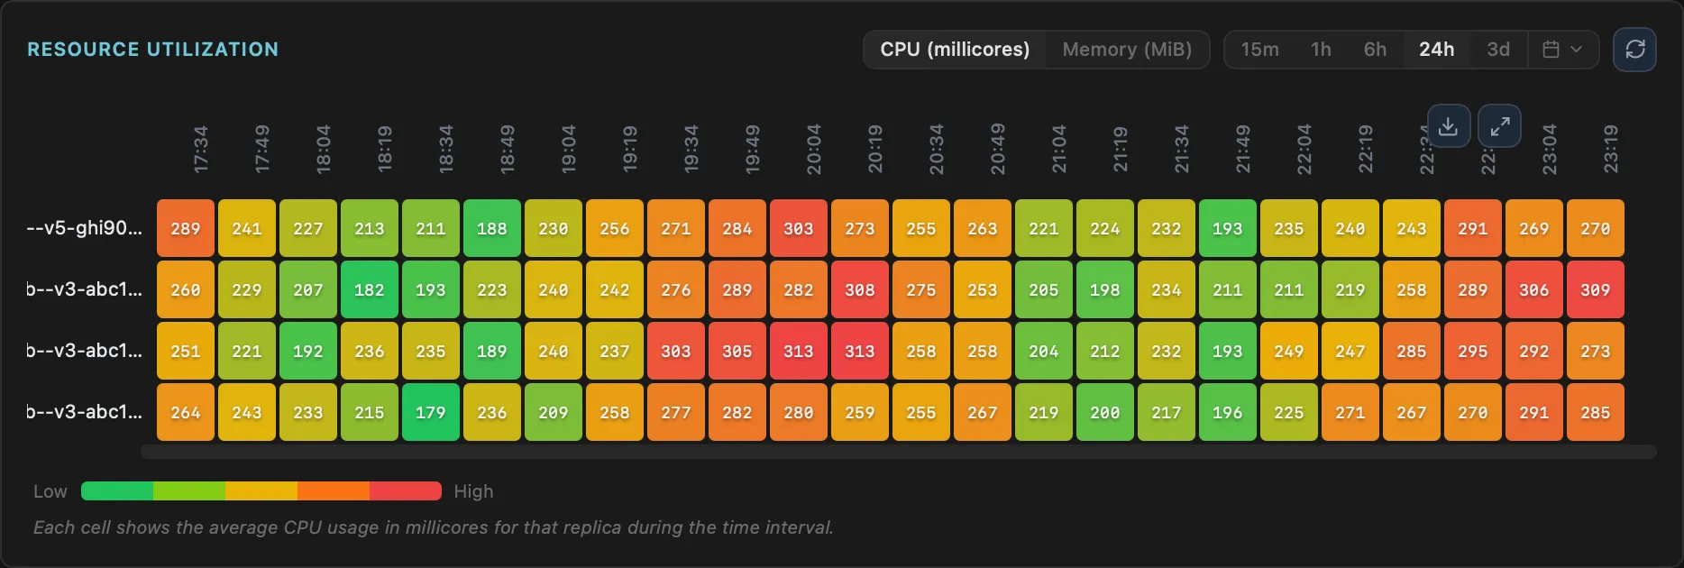Switch to the Memory (MiB) view
Viewport: 1684px width, 568px height.
click(x=1126, y=50)
